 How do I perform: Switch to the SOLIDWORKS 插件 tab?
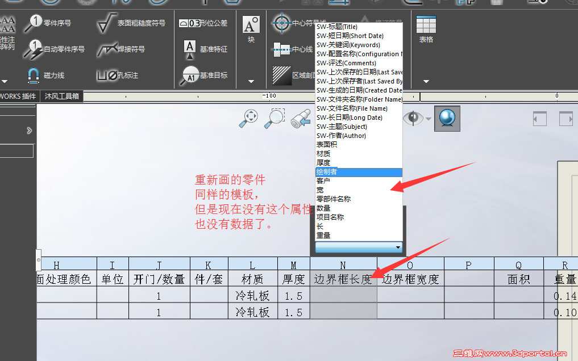coord(18,96)
